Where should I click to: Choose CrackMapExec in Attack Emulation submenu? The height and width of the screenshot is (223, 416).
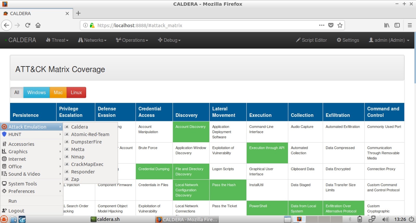pos(87,164)
